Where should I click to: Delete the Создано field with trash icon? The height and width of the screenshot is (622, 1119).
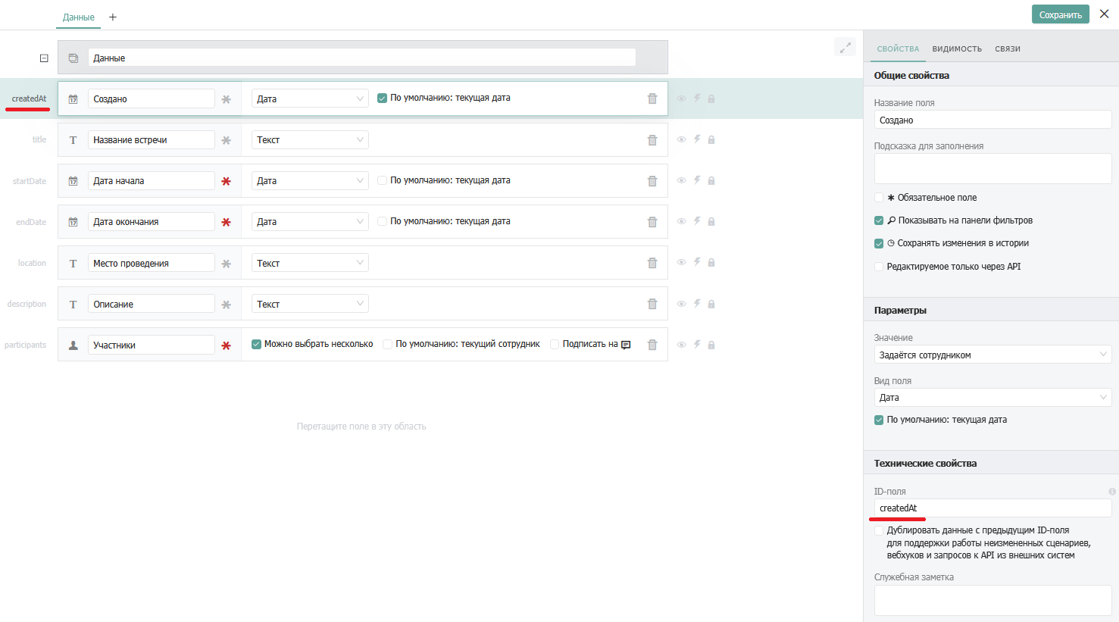coord(652,98)
